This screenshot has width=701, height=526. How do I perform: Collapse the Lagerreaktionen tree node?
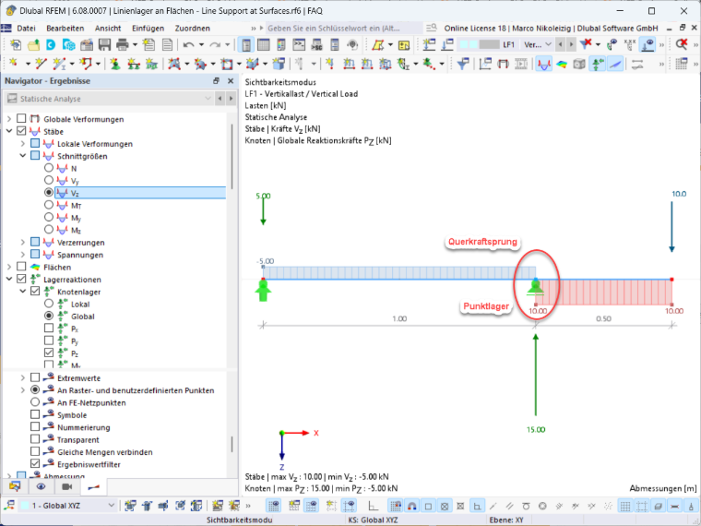9,279
